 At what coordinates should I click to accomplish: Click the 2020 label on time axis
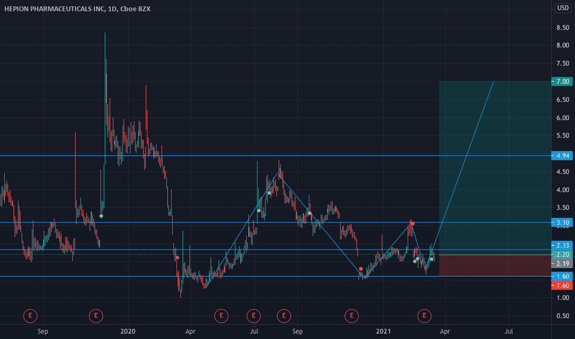(x=128, y=332)
